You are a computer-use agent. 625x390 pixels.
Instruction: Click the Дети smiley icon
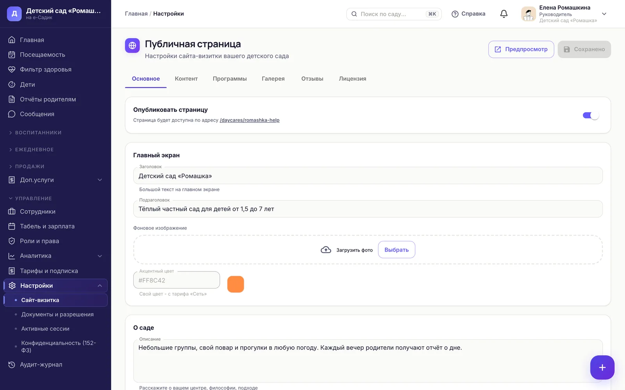click(x=12, y=84)
